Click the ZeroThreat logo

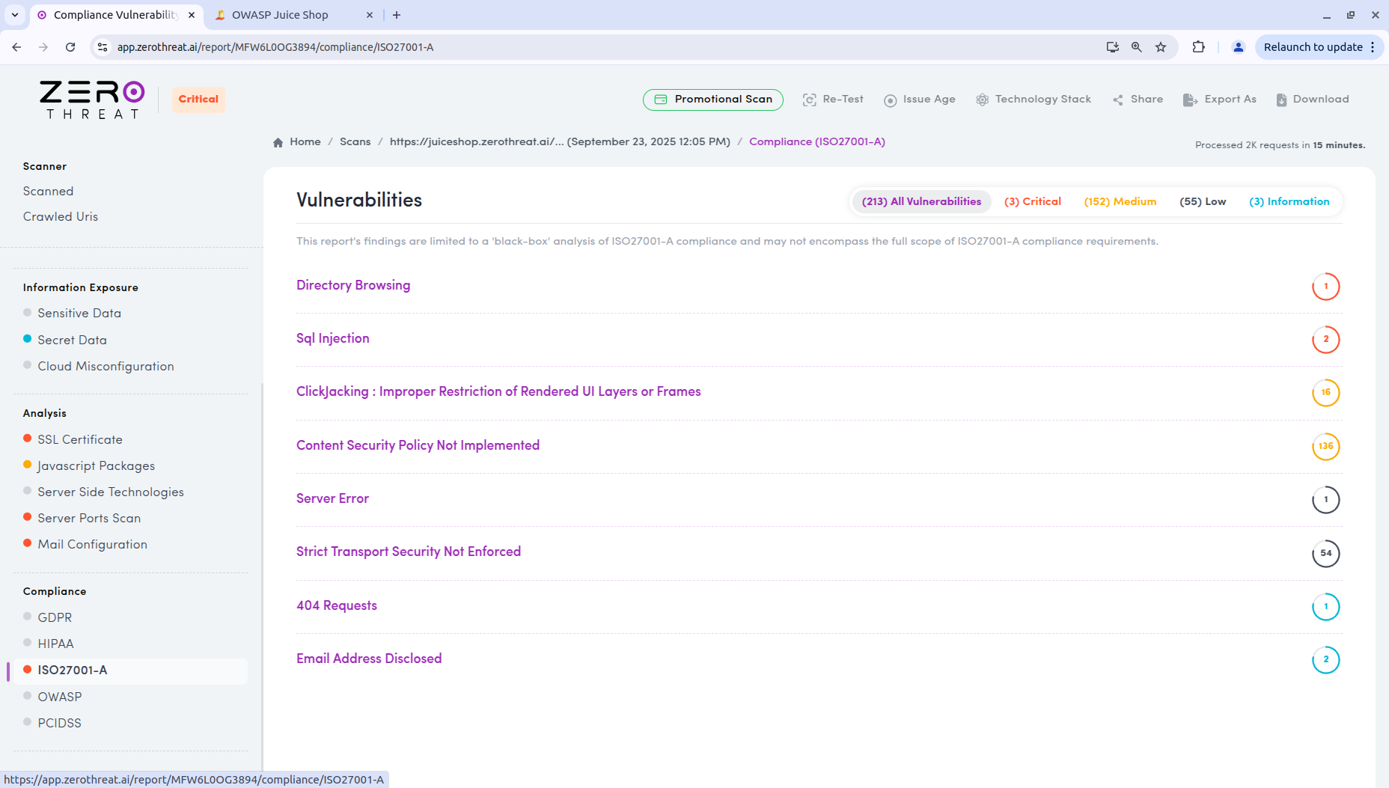(92, 100)
